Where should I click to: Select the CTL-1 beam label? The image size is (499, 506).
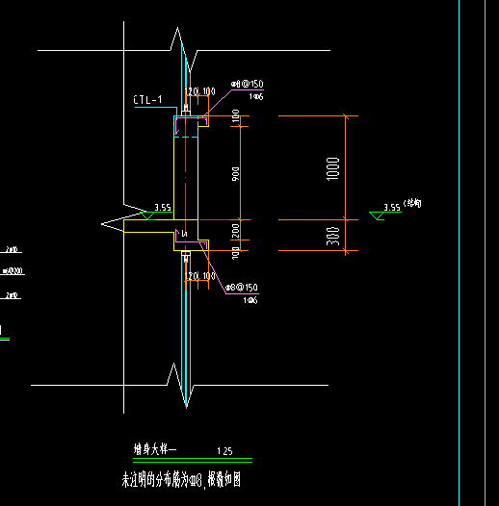(x=147, y=100)
